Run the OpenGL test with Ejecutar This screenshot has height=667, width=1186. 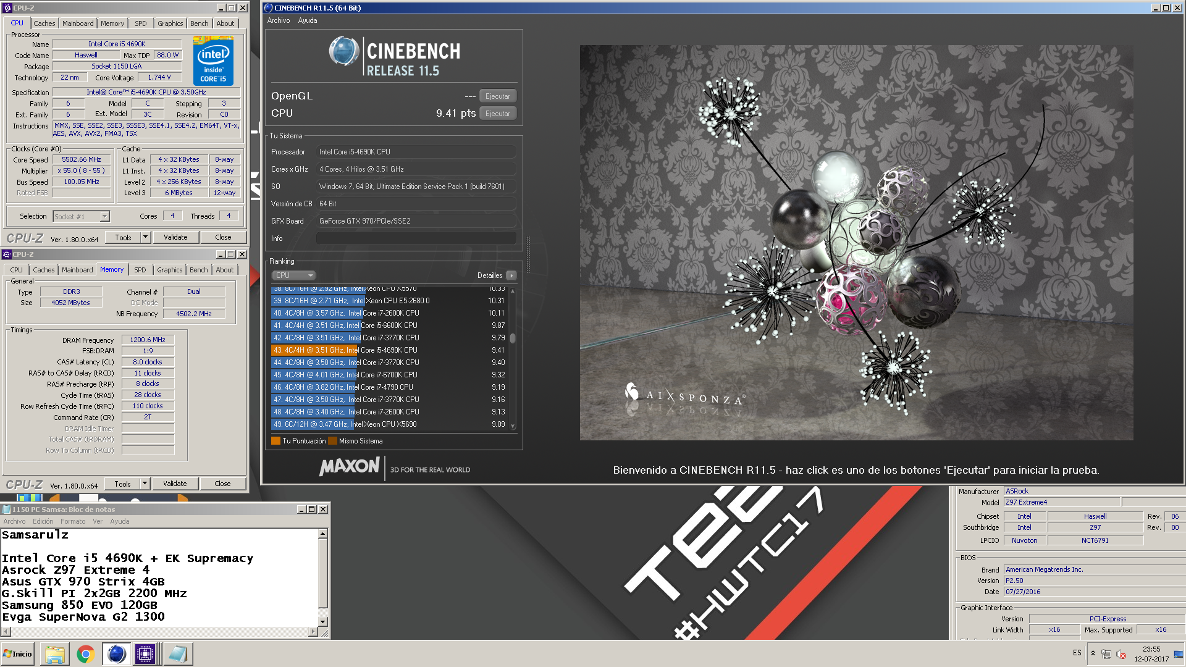click(x=498, y=96)
